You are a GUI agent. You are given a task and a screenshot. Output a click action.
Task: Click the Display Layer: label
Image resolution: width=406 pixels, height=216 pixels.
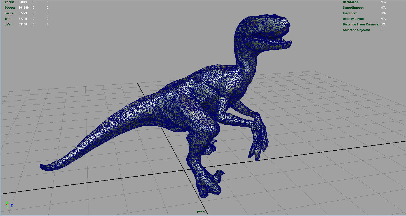[353, 19]
